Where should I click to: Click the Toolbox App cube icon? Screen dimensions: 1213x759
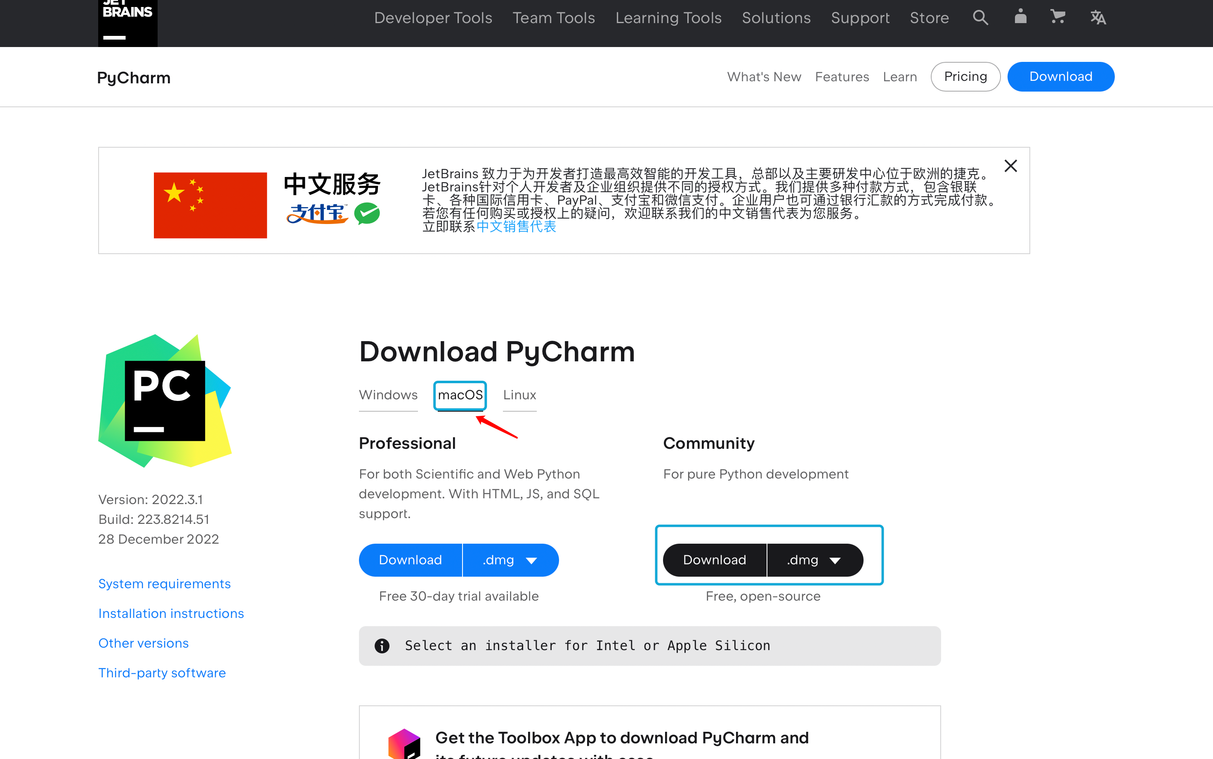click(x=404, y=744)
